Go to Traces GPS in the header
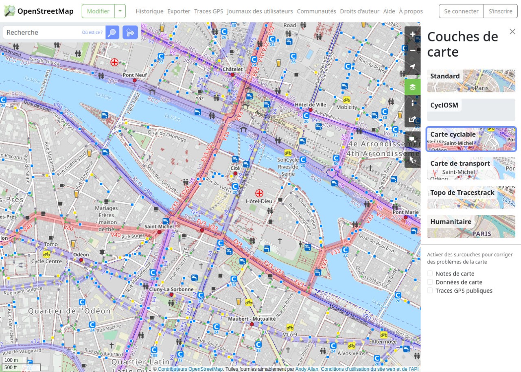This screenshot has height=372, width=521. point(209,11)
